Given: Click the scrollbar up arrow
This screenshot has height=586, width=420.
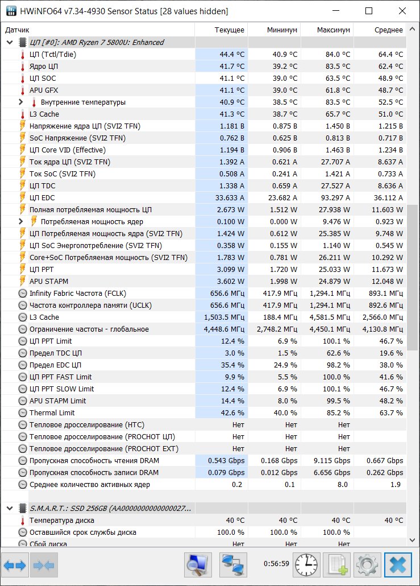Looking at the screenshot, I should point(412,29).
